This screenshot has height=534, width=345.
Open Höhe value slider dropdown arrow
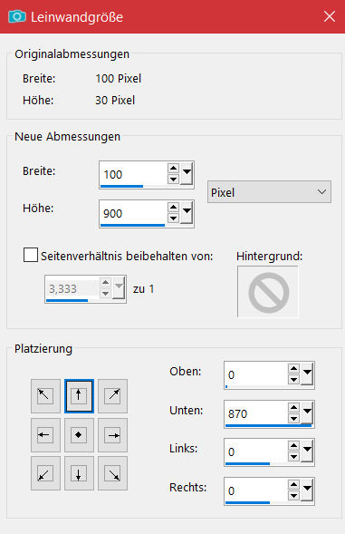click(x=187, y=212)
